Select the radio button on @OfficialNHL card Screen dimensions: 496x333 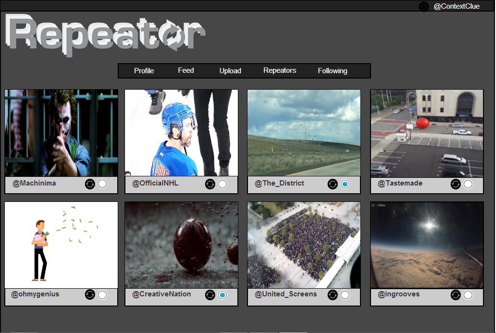click(x=222, y=184)
